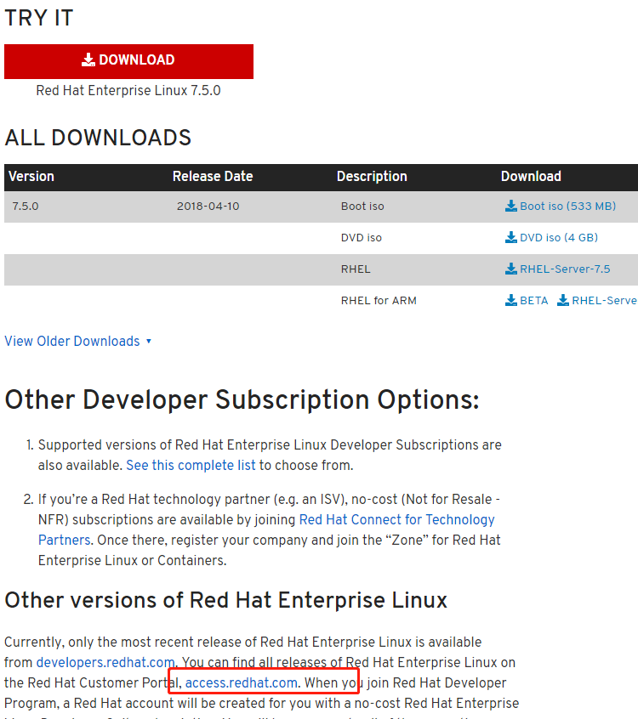Click the Description column header
Image resolution: width=638 pixels, height=719 pixels.
(x=372, y=177)
